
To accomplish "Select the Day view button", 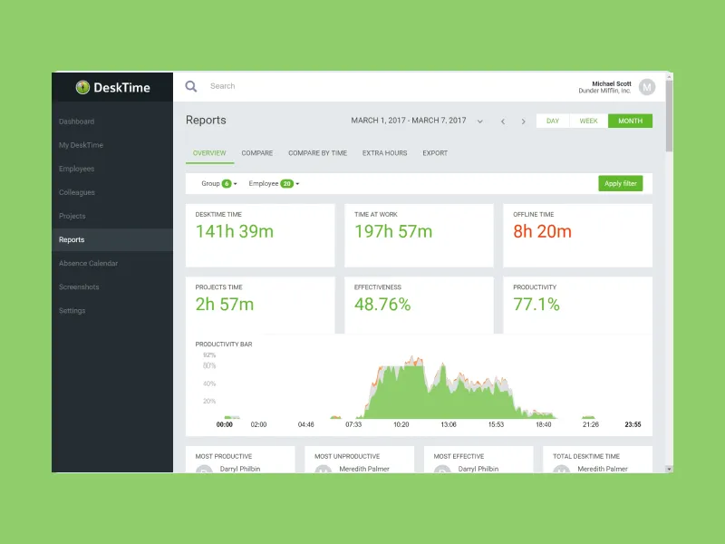I will [553, 121].
